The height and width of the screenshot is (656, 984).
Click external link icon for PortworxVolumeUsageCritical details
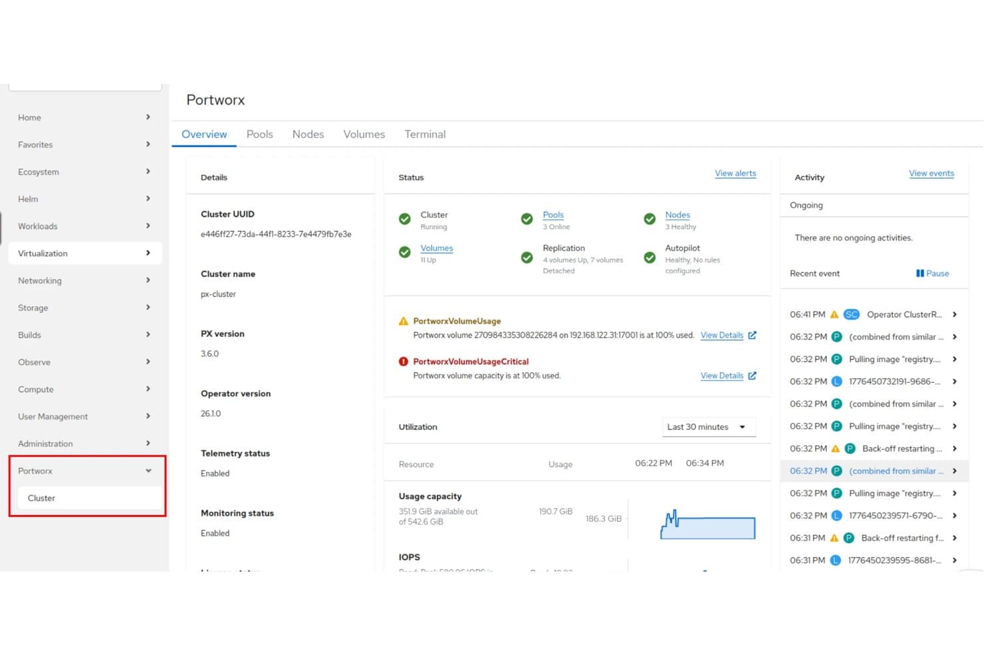click(752, 376)
